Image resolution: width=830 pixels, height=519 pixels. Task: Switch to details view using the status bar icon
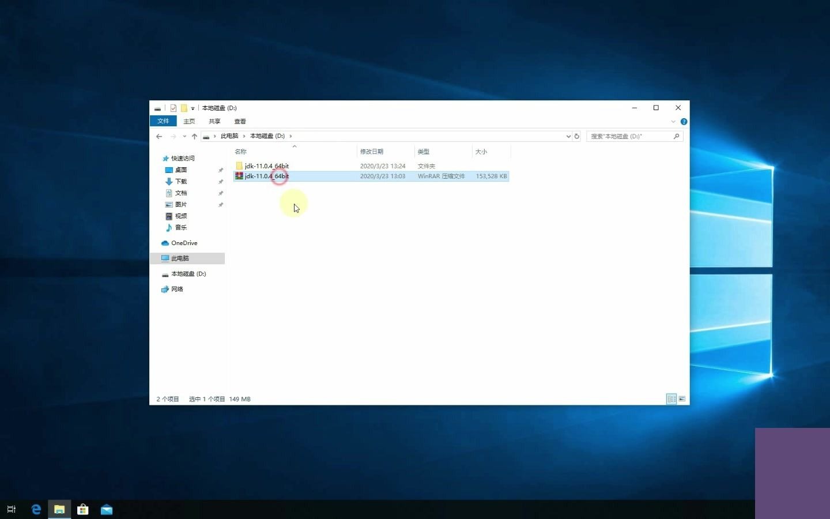click(671, 399)
